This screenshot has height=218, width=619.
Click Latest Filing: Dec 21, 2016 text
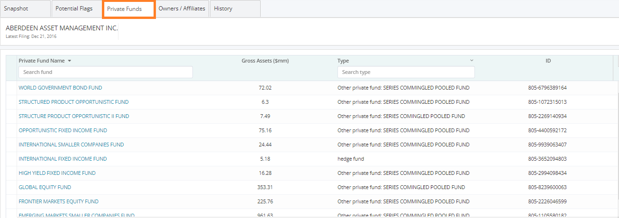click(x=31, y=36)
